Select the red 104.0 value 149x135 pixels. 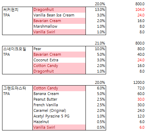[140, 9]
